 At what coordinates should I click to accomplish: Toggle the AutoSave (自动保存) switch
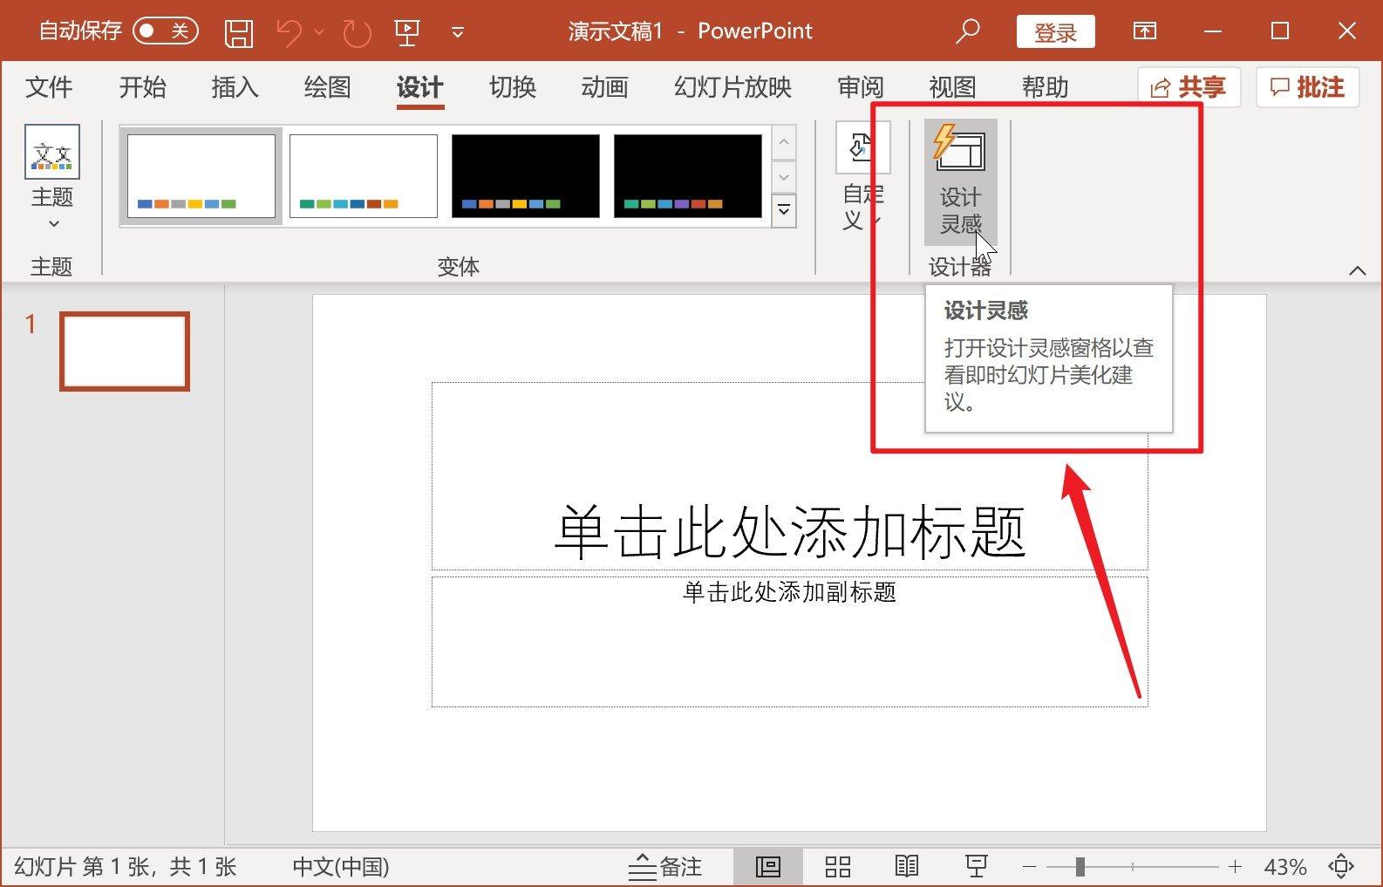[166, 31]
